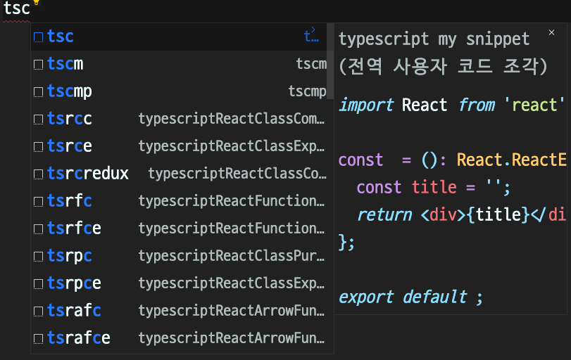Click the snippet icon beside tsrafce

coord(38,339)
